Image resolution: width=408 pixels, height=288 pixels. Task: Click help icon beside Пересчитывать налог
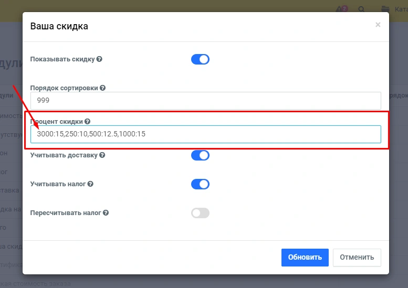[106, 213]
